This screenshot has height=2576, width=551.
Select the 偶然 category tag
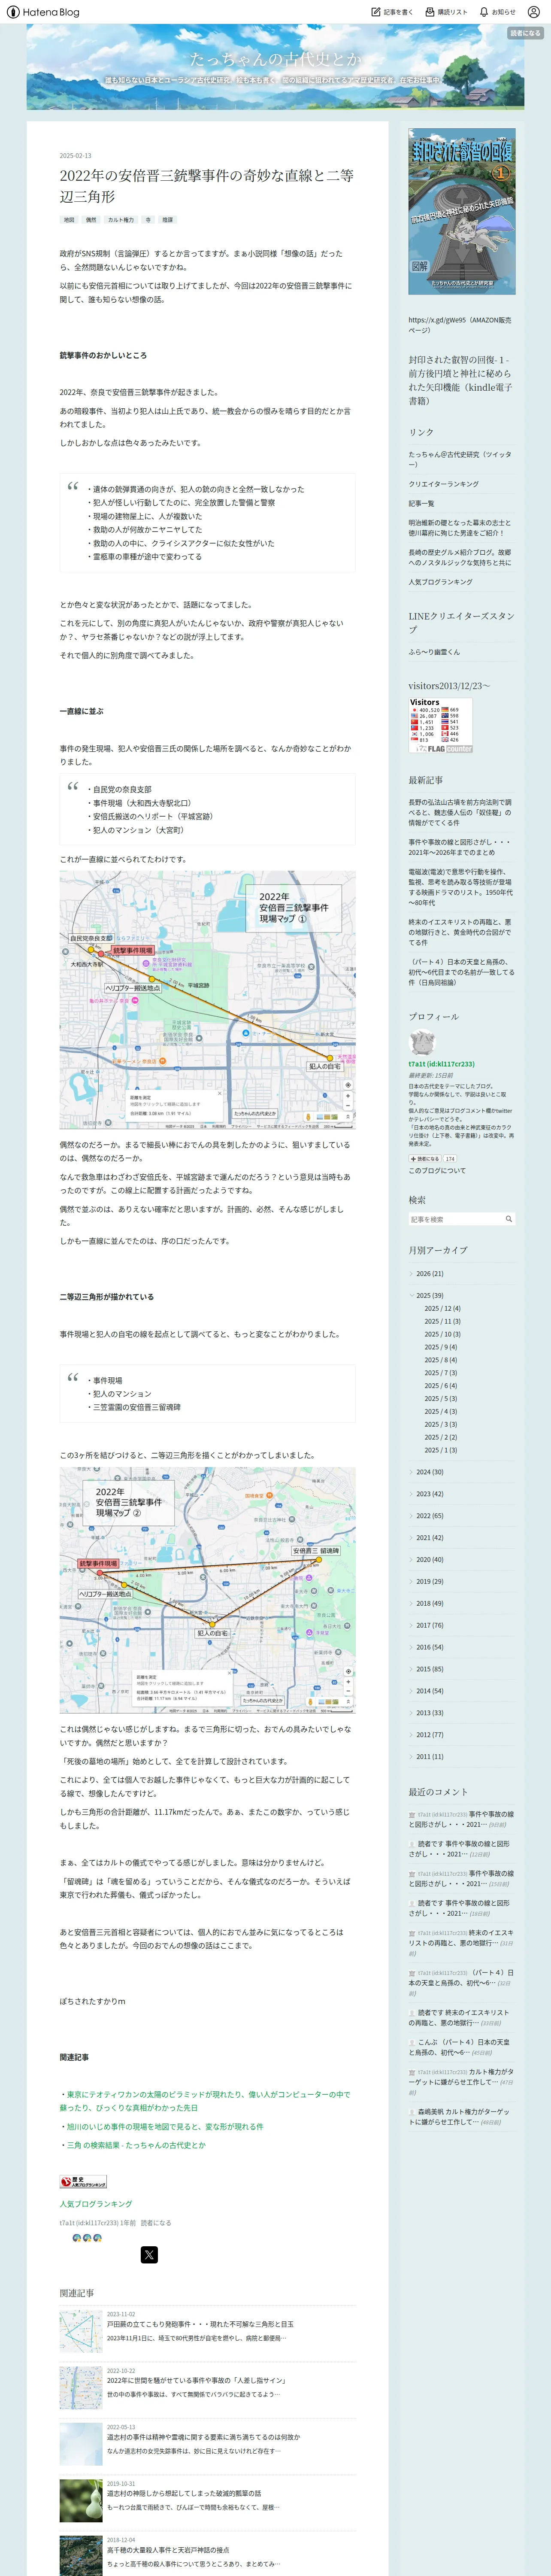(91, 220)
